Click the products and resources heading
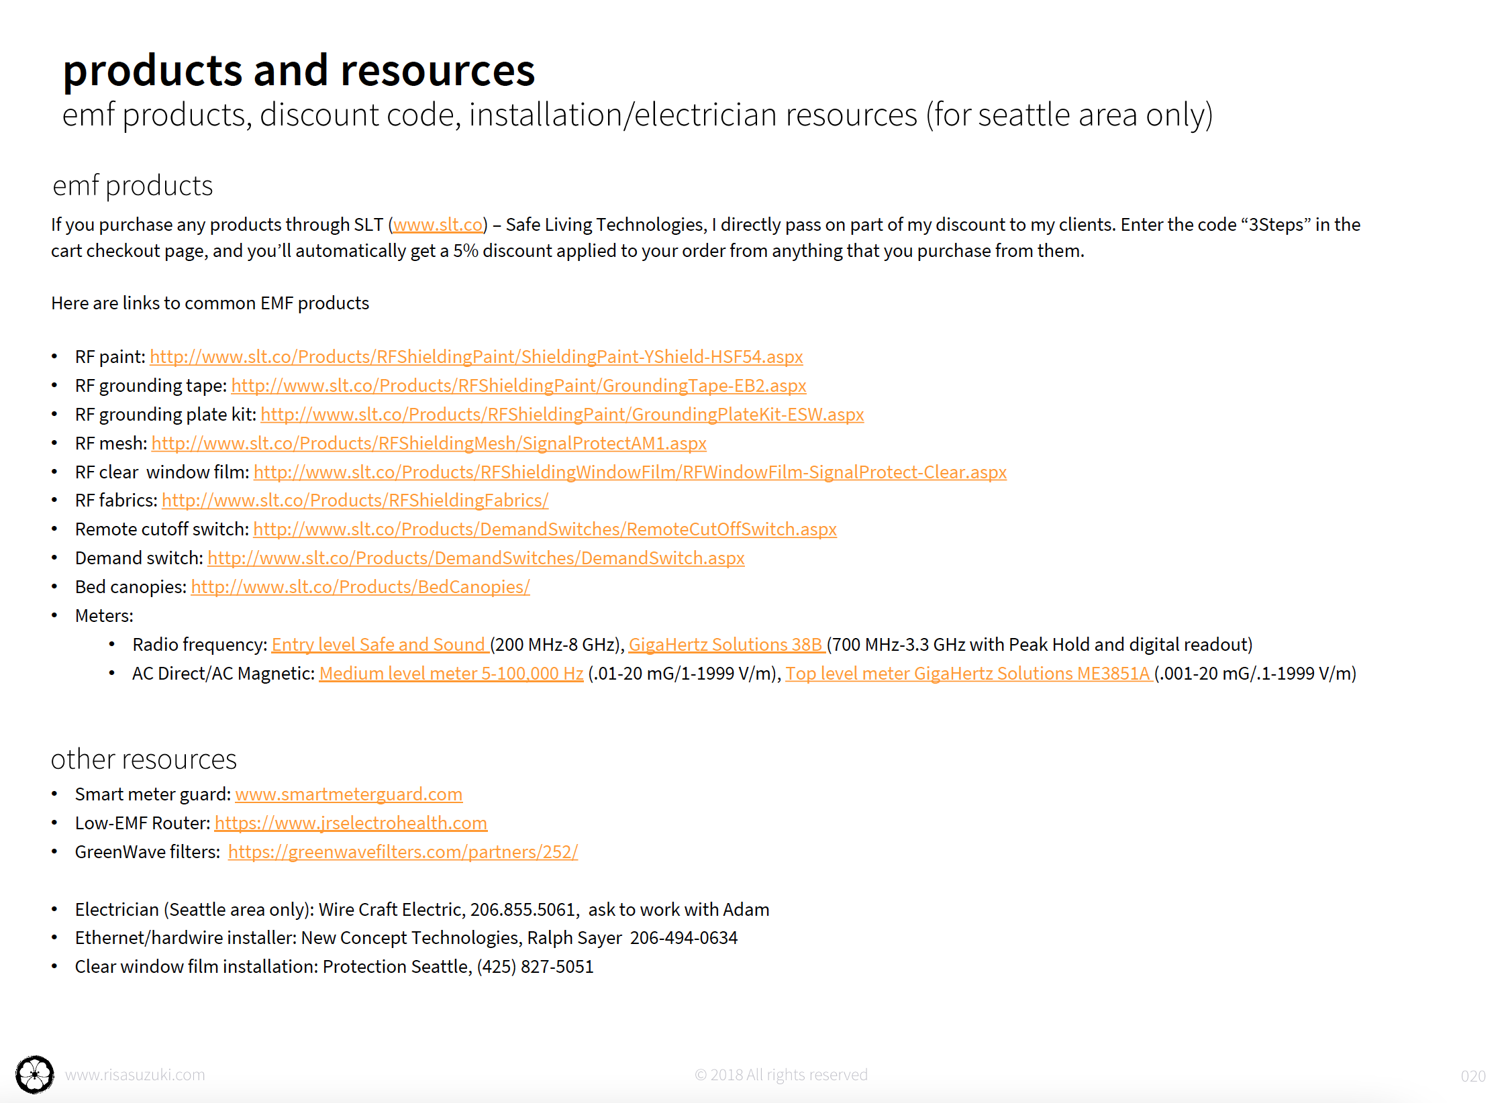Image resolution: width=1502 pixels, height=1103 pixels. [299, 70]
